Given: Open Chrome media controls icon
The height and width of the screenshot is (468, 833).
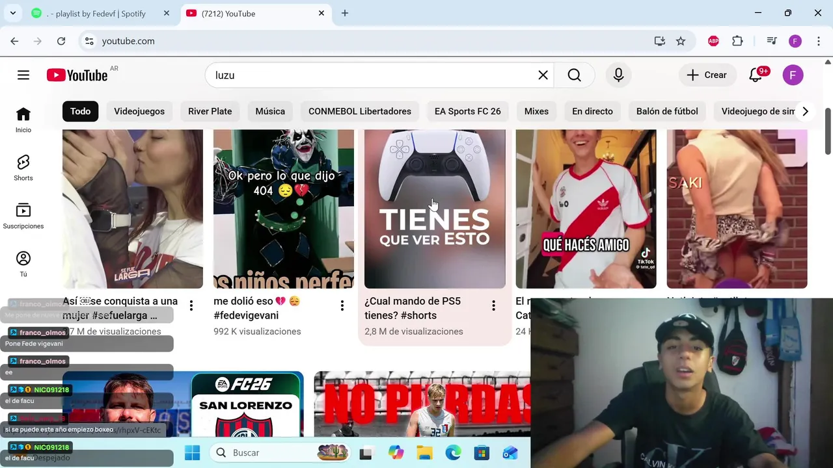Looking at the screenshot, I should (772, 41).
